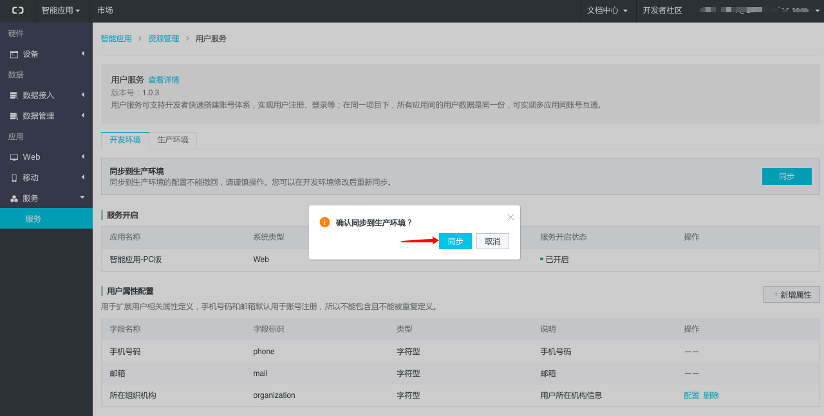
Task: Select the 开发环境 tab
Action: point(125,140)
